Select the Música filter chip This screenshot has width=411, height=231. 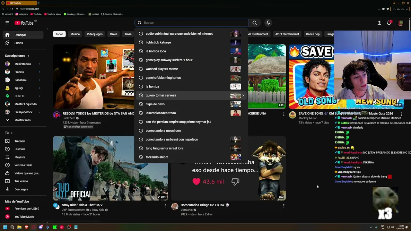75,34
